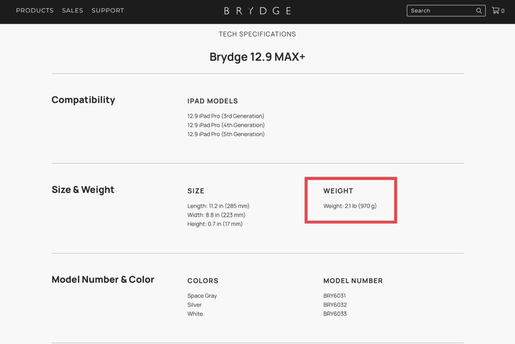515x344 pixels.
Task: Click the Space Gray color option
Action: [202, 296]
